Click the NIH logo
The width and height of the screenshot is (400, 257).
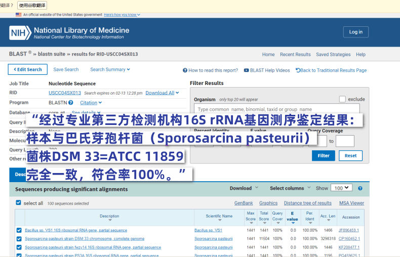click(x=20, y=33)
